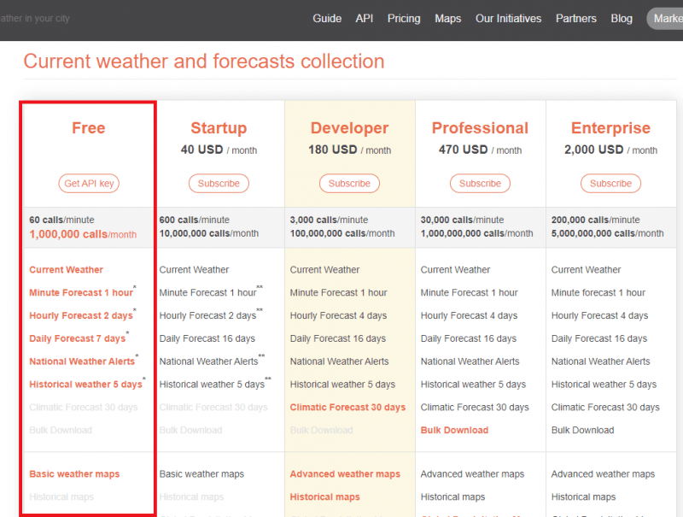
Task: Visit the Partners page
Action: click(576, 19)
